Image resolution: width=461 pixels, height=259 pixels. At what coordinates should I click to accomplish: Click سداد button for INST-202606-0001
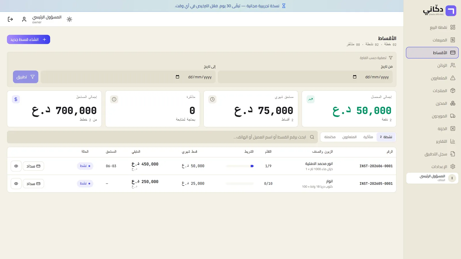point(33,166)
